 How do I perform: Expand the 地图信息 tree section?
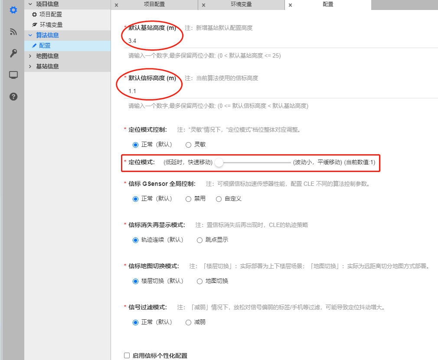[x=30, y=56]
